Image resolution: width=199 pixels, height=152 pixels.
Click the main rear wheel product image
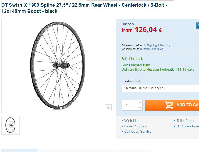(x=58, y=66)
